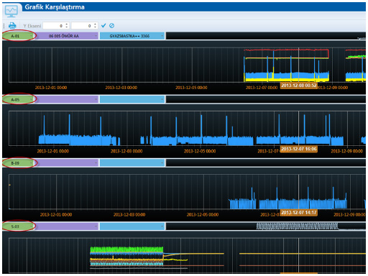Click the blue cancel circle-slash icon

[111, 25]
